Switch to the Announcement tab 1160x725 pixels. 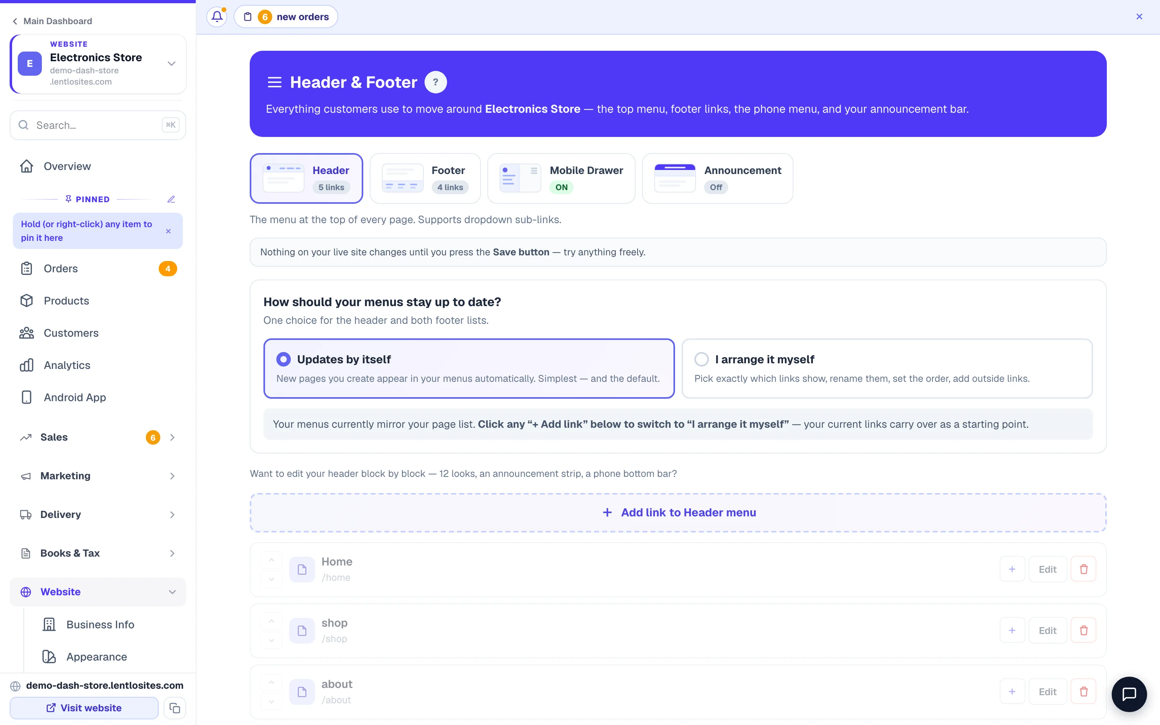[718, 178]
